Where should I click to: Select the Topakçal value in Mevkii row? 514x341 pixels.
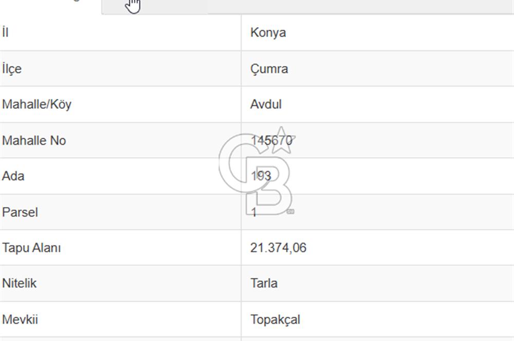[275, 319]
